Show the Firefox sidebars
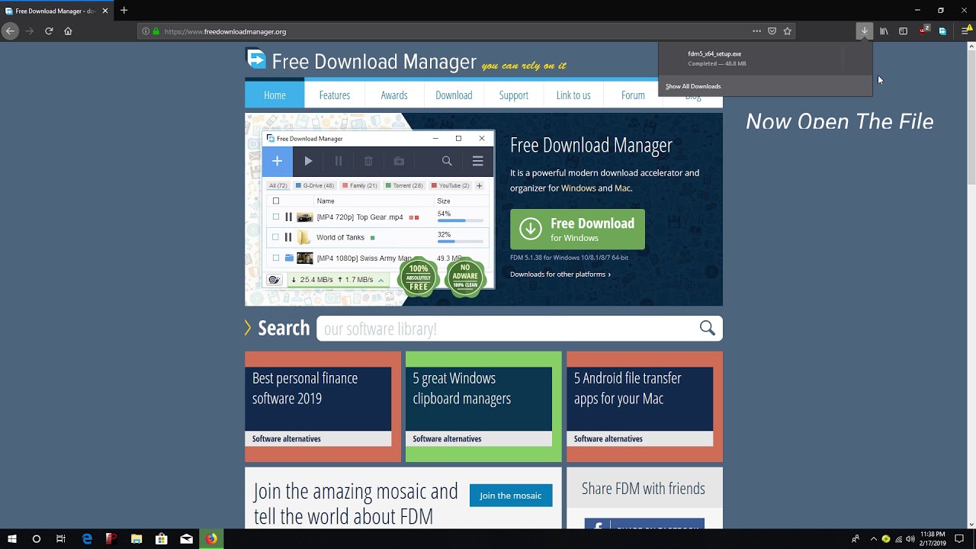This screenshot has height=549, width=976. click(x=903, y=31)
